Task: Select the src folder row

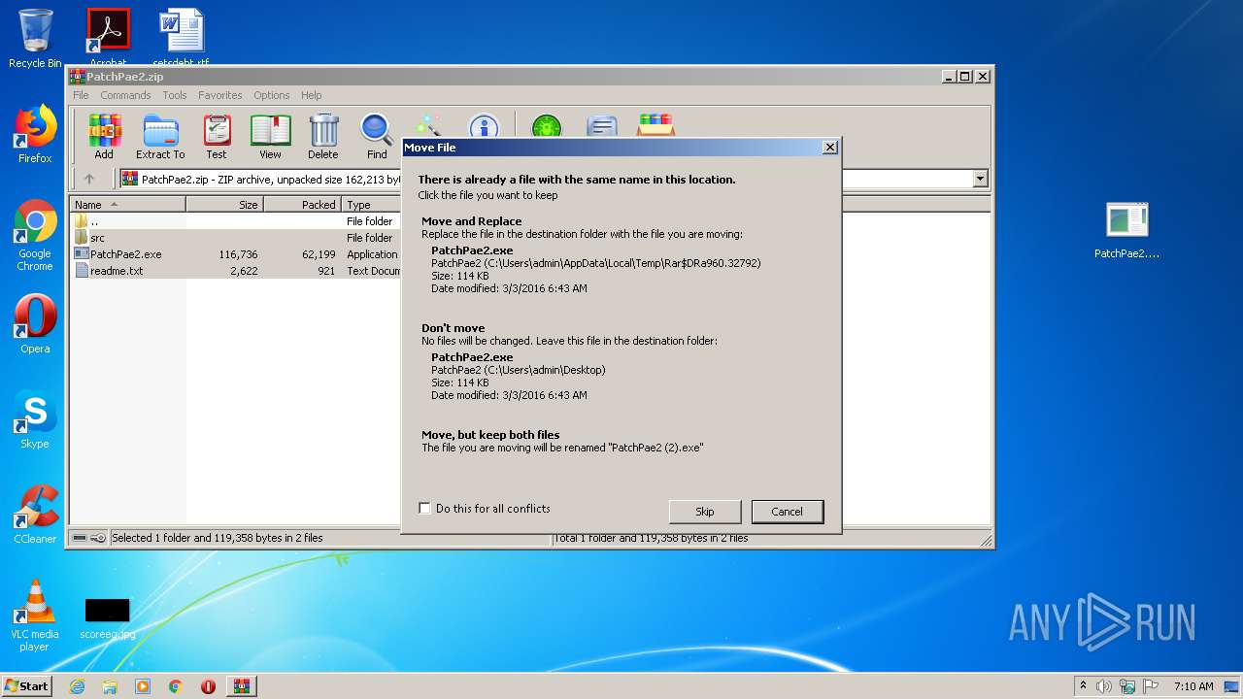Action: click(x=236, y=238)
